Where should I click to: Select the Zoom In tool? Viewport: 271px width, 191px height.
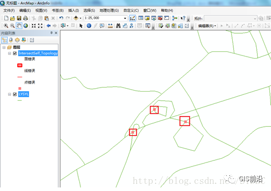pos(6,25)
